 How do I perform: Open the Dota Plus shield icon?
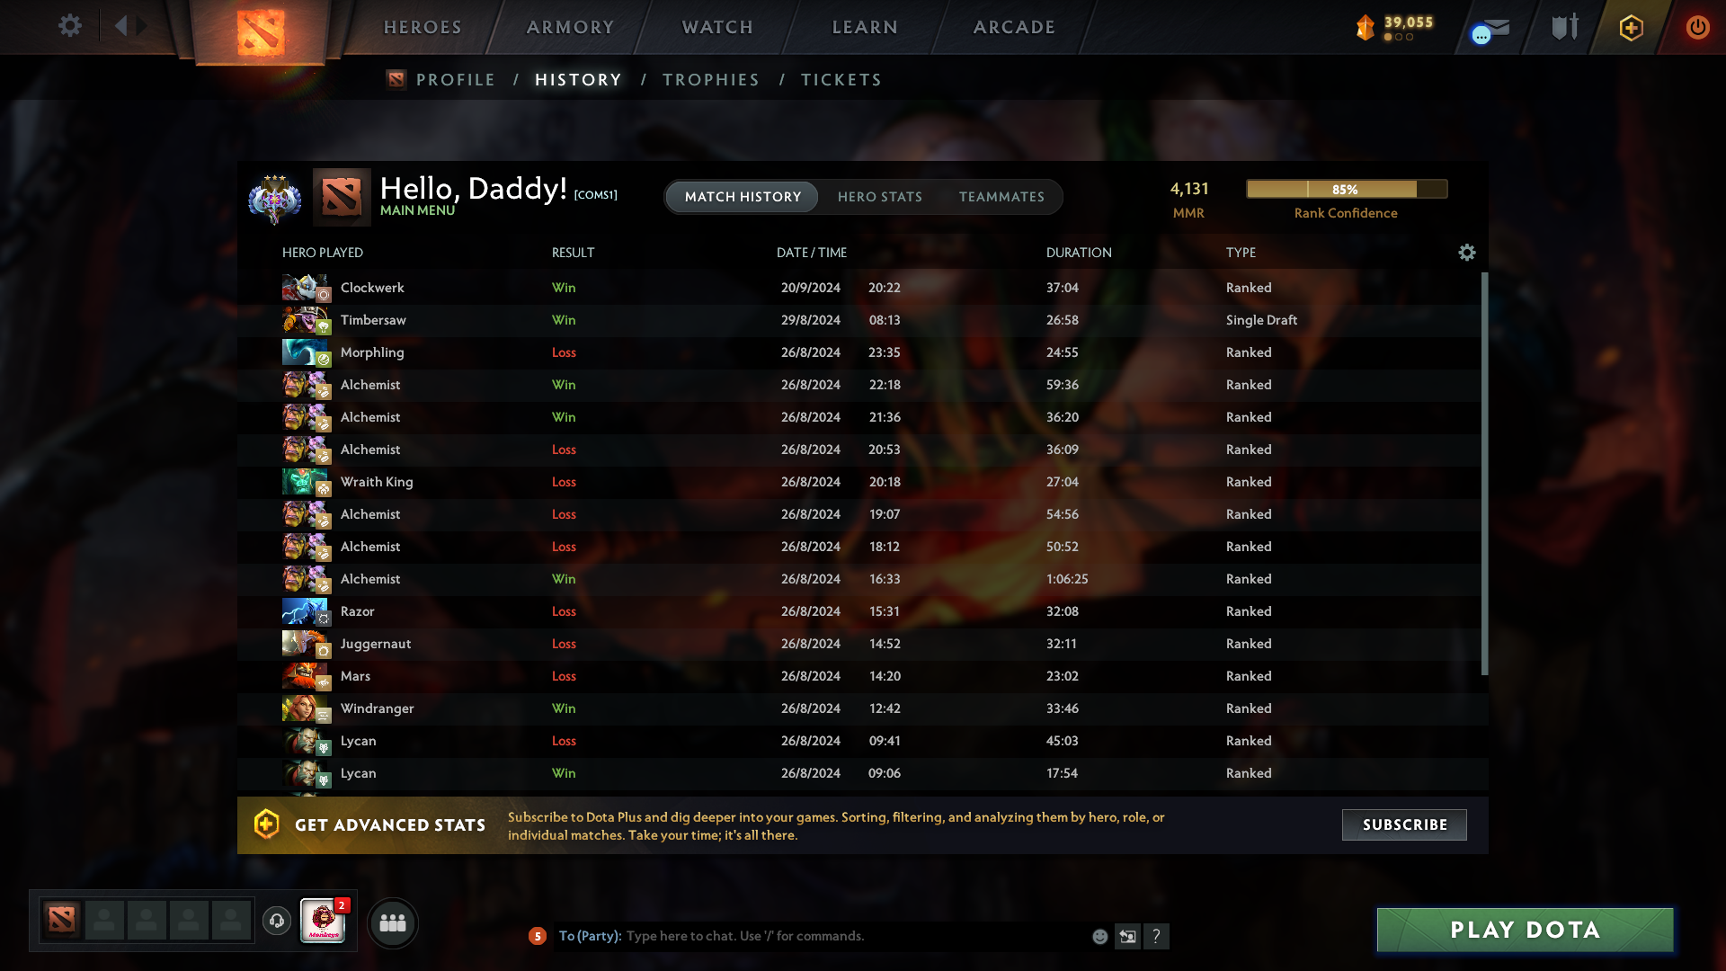pyautogui.click(x=1632, y=28)
